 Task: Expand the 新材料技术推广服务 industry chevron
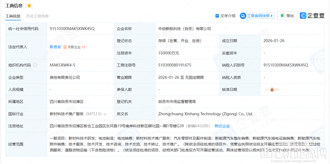point(105,114)
